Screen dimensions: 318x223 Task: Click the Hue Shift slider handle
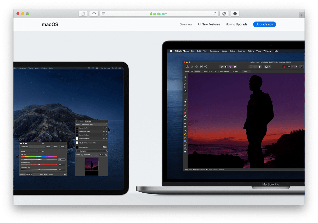click(39, 160)
